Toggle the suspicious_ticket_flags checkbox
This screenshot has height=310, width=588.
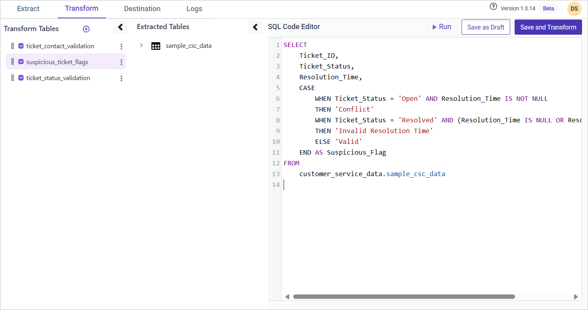[21, 62]
